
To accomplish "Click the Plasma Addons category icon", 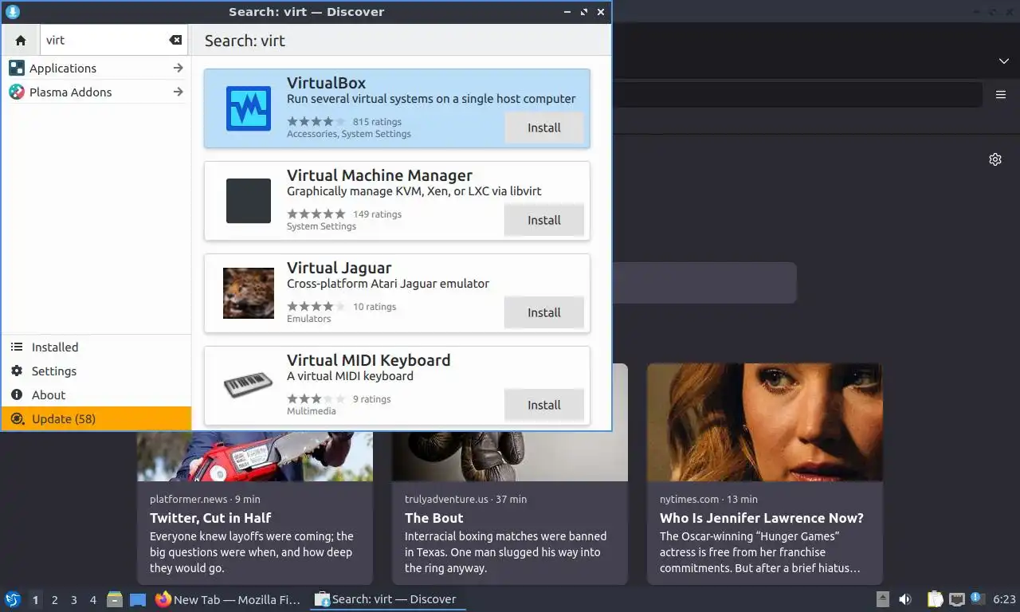I will (17, 92).
